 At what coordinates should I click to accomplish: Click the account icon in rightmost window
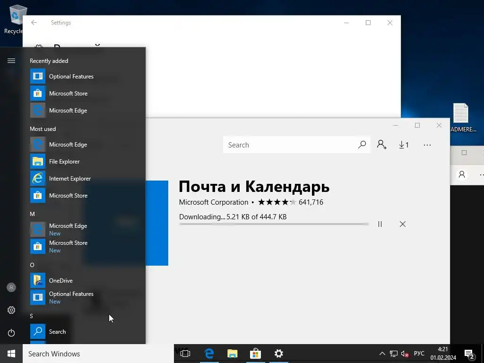462,174
